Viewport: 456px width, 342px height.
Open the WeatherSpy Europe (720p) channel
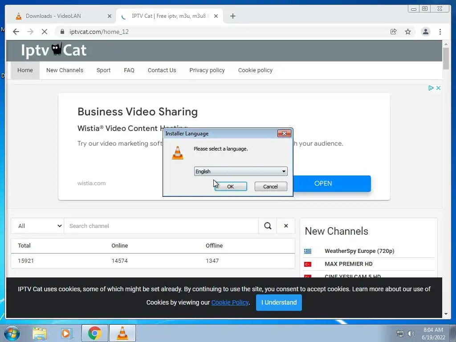point(359,251)
